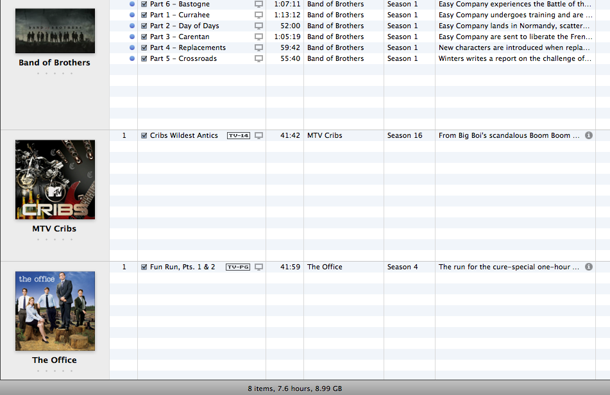Click the description starting 'From Big Boi's scandalous'
Image resolution: width=610 pixels, height=395 pixels.
509,135
